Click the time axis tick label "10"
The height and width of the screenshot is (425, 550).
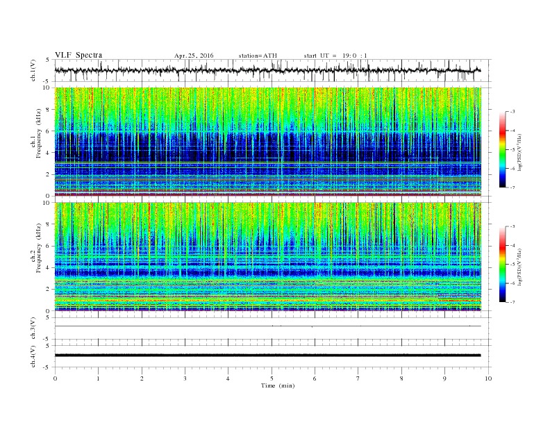pyautogui.click(x=488, y=378)
